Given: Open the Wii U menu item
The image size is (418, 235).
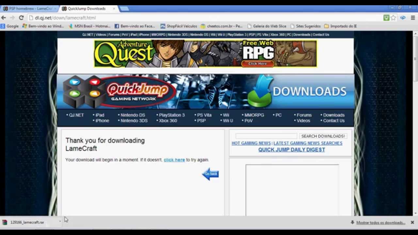Looking at the screenshot, I should [x=228, y=120].
